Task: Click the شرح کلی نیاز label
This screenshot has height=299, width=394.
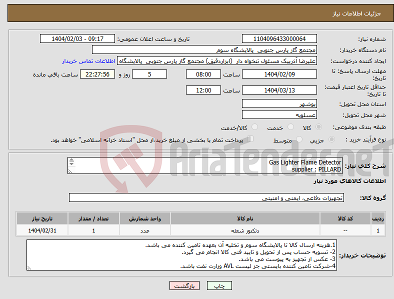Action: point(365,166)
